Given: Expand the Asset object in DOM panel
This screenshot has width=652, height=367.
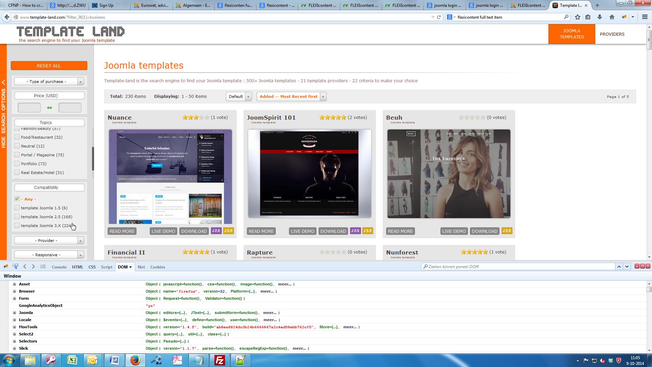Looking at the screenshot, I should [x=14, y=284].
